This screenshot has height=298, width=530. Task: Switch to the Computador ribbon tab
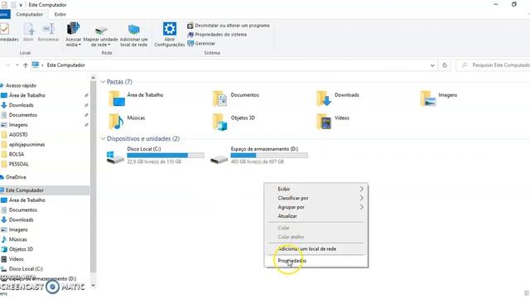(30, 15)
